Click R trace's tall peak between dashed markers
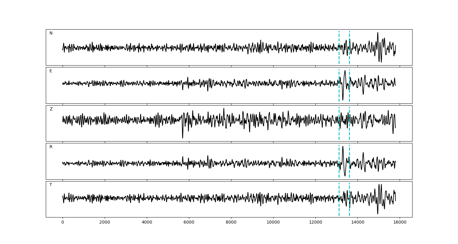The image size is (458, 244). pos(343,146)
